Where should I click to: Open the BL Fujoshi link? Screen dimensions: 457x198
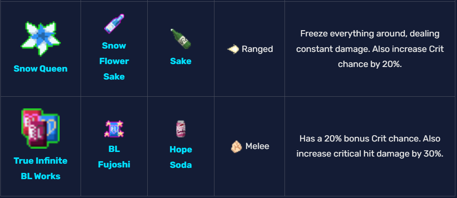[114, 157]
